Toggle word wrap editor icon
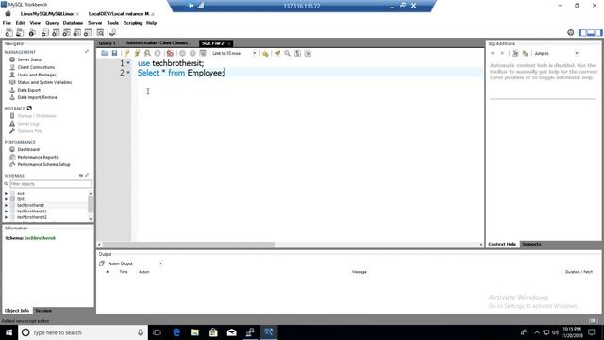Image resolution: width=604 pixels, height=340 pixels. pos(308,53)
